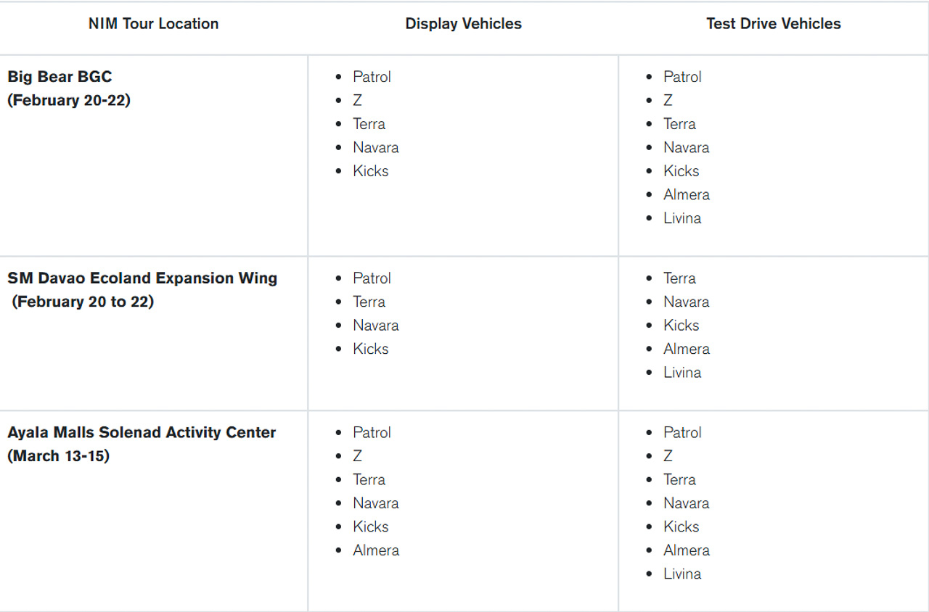This screenshot has height=612, width=929.
Task: Click the February 20-22 date under Big Bear BGC
Action: 69,100
